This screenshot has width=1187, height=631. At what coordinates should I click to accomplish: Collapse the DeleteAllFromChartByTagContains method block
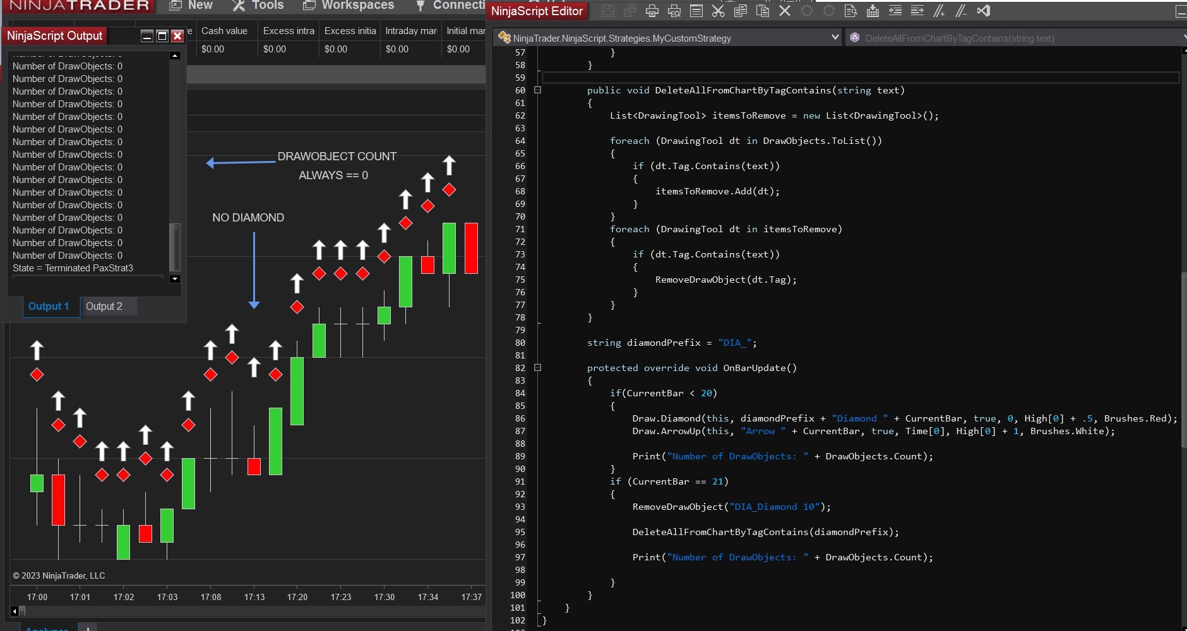(x=538, y=90)
